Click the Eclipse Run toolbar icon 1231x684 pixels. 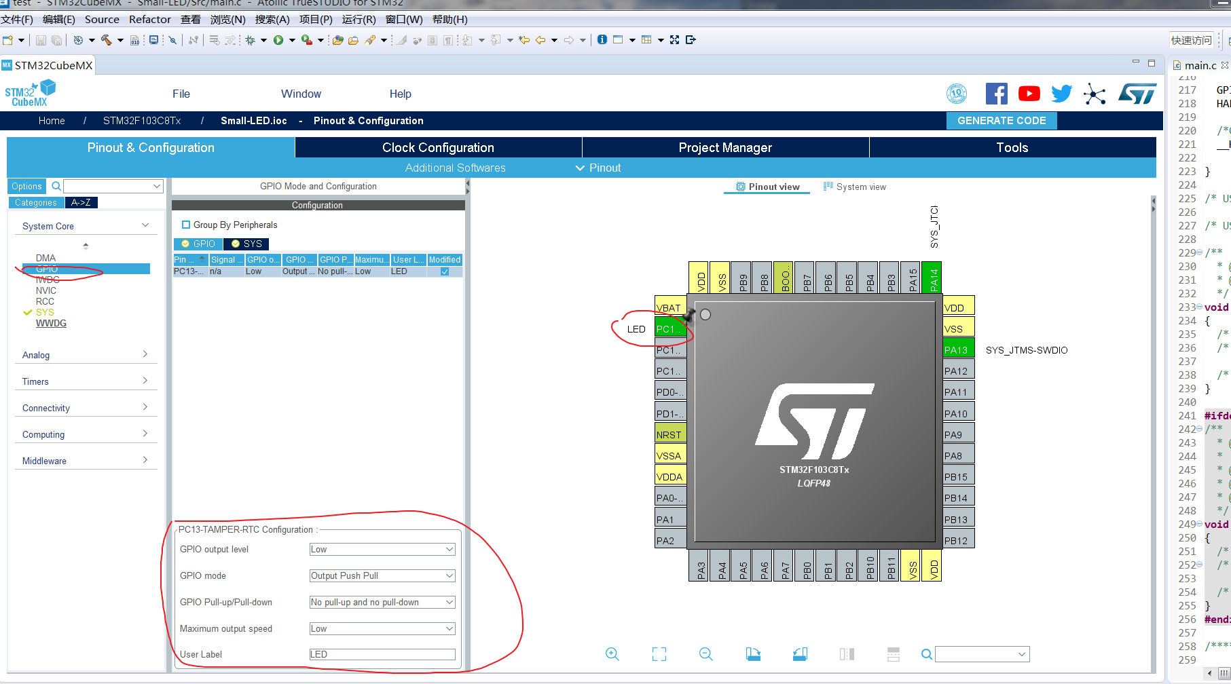pos(278,40)
